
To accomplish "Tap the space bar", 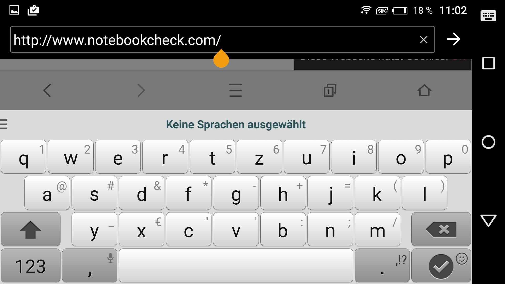I will coord(236,266).
